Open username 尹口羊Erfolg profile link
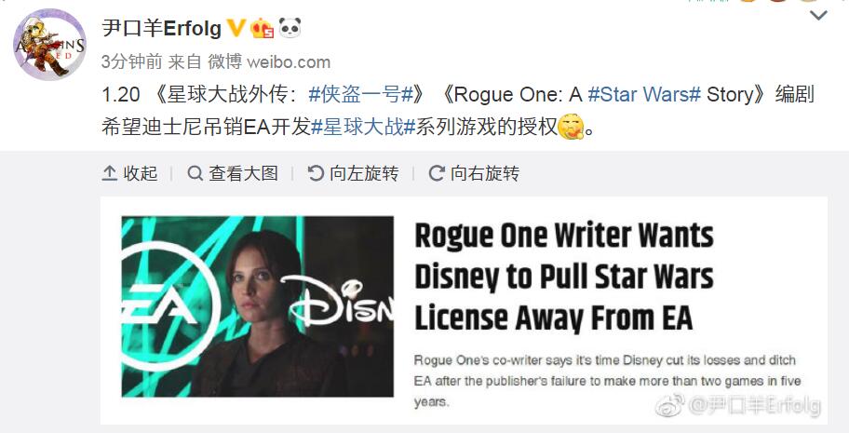849x433 pixels. (161, 28)
